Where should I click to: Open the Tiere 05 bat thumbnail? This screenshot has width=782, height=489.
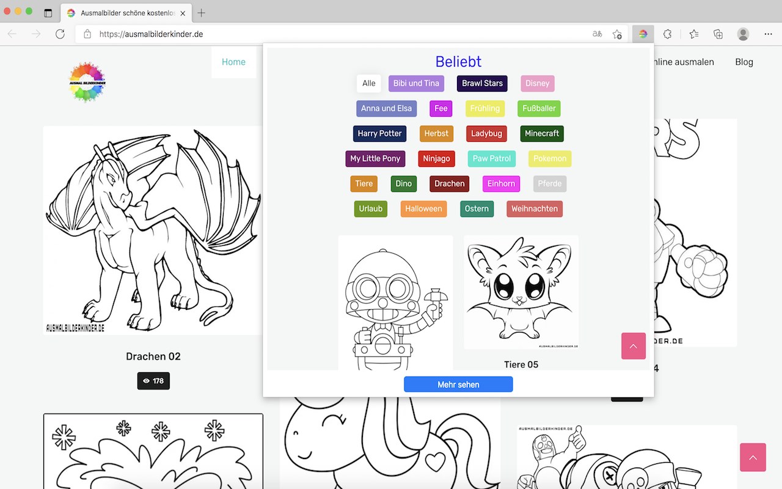click(x=521, y=293)
